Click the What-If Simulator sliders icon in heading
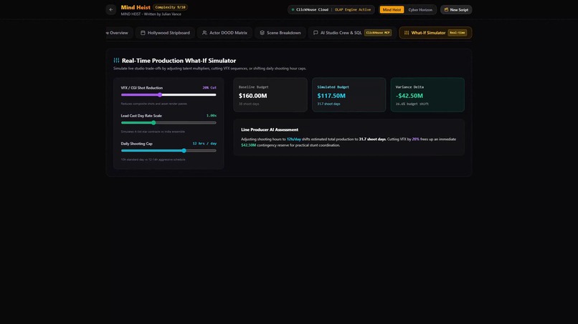Image resolution: width=578 pixels, height=324 pixels. click(116, 60)
